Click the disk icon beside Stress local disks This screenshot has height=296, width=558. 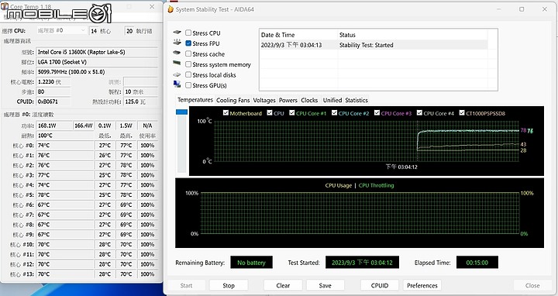pos(177,74)
